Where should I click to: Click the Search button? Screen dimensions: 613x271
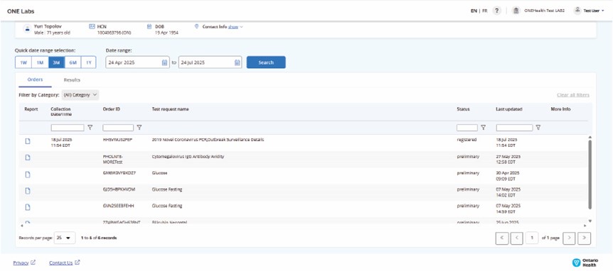click(x=266, y=62)
